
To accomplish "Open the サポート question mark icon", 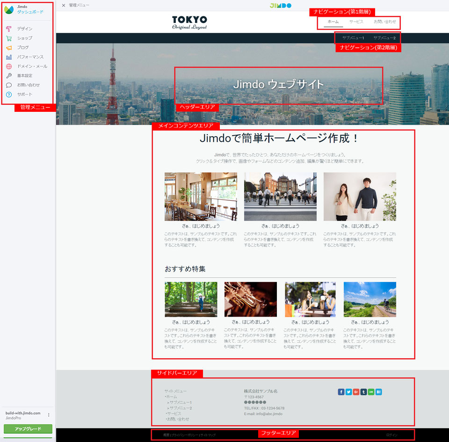I will (x=9, y=94).
